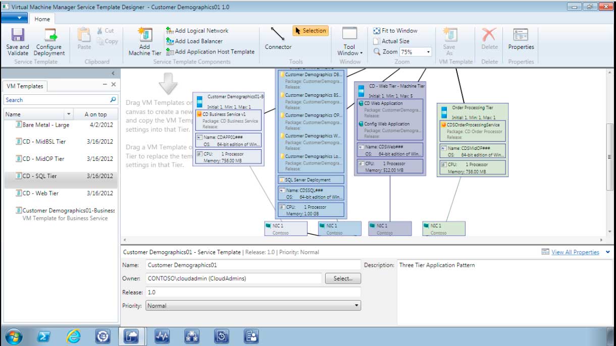Toggle the Selection tool
Screen dimensions: 616x346
click(311, 31)
